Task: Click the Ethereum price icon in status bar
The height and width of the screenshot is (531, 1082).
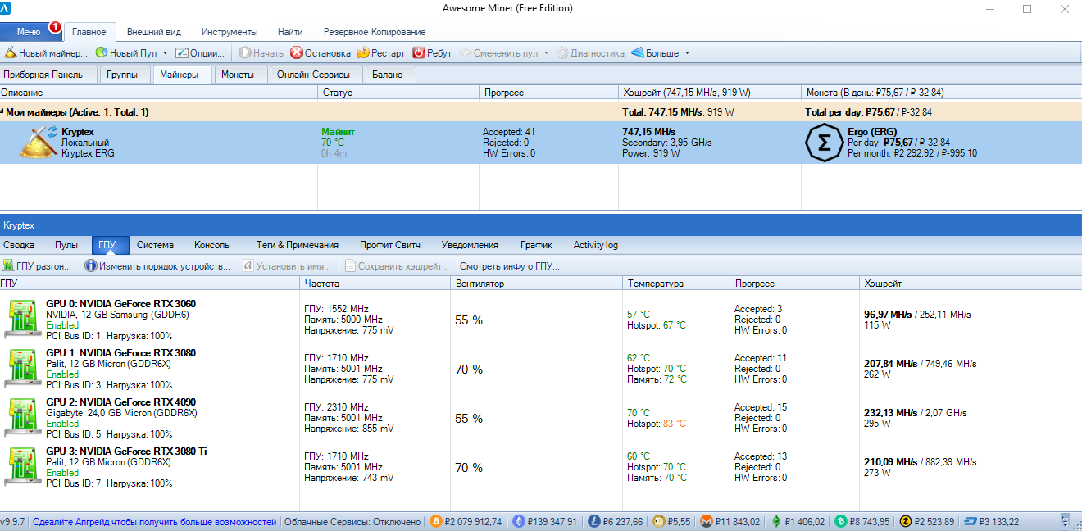Action: (x=518, y=521)
